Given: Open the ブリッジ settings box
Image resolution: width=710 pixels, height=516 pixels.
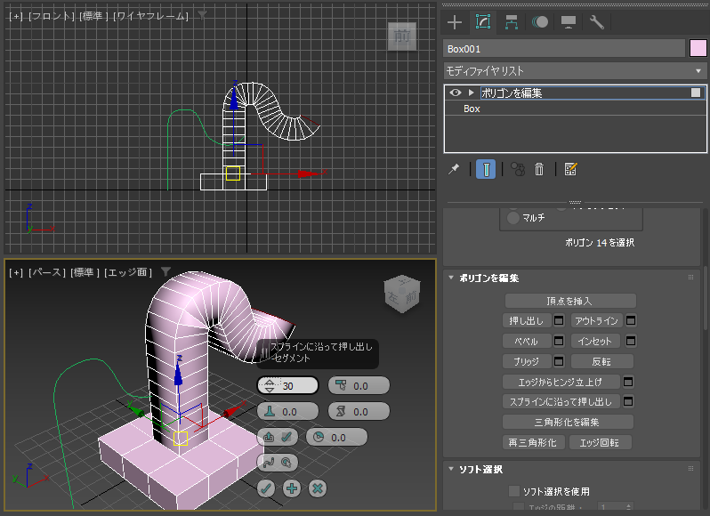Looking at the screenshot, I should coord(560,361).
